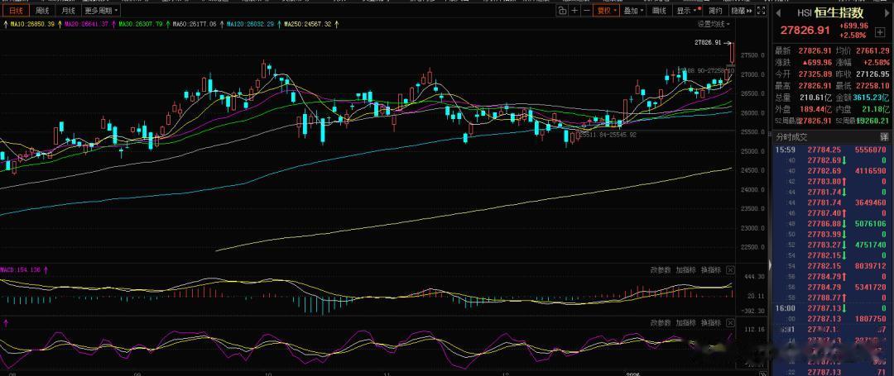Viewport: 894px width, 376px height.
Task: Click the white arrow before MA10 label
Action: click(x=6, y=24)
